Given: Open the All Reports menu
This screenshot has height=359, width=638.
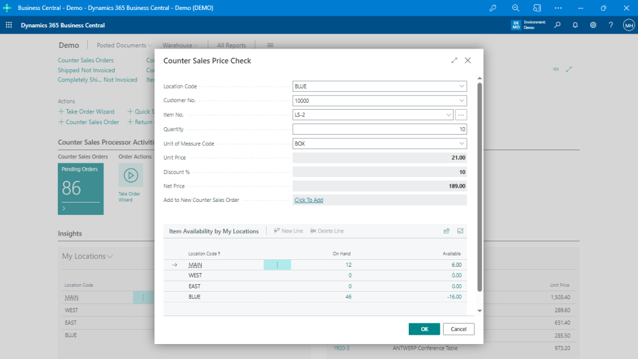Looking at the screenshot, I should [x=232, y=45].
